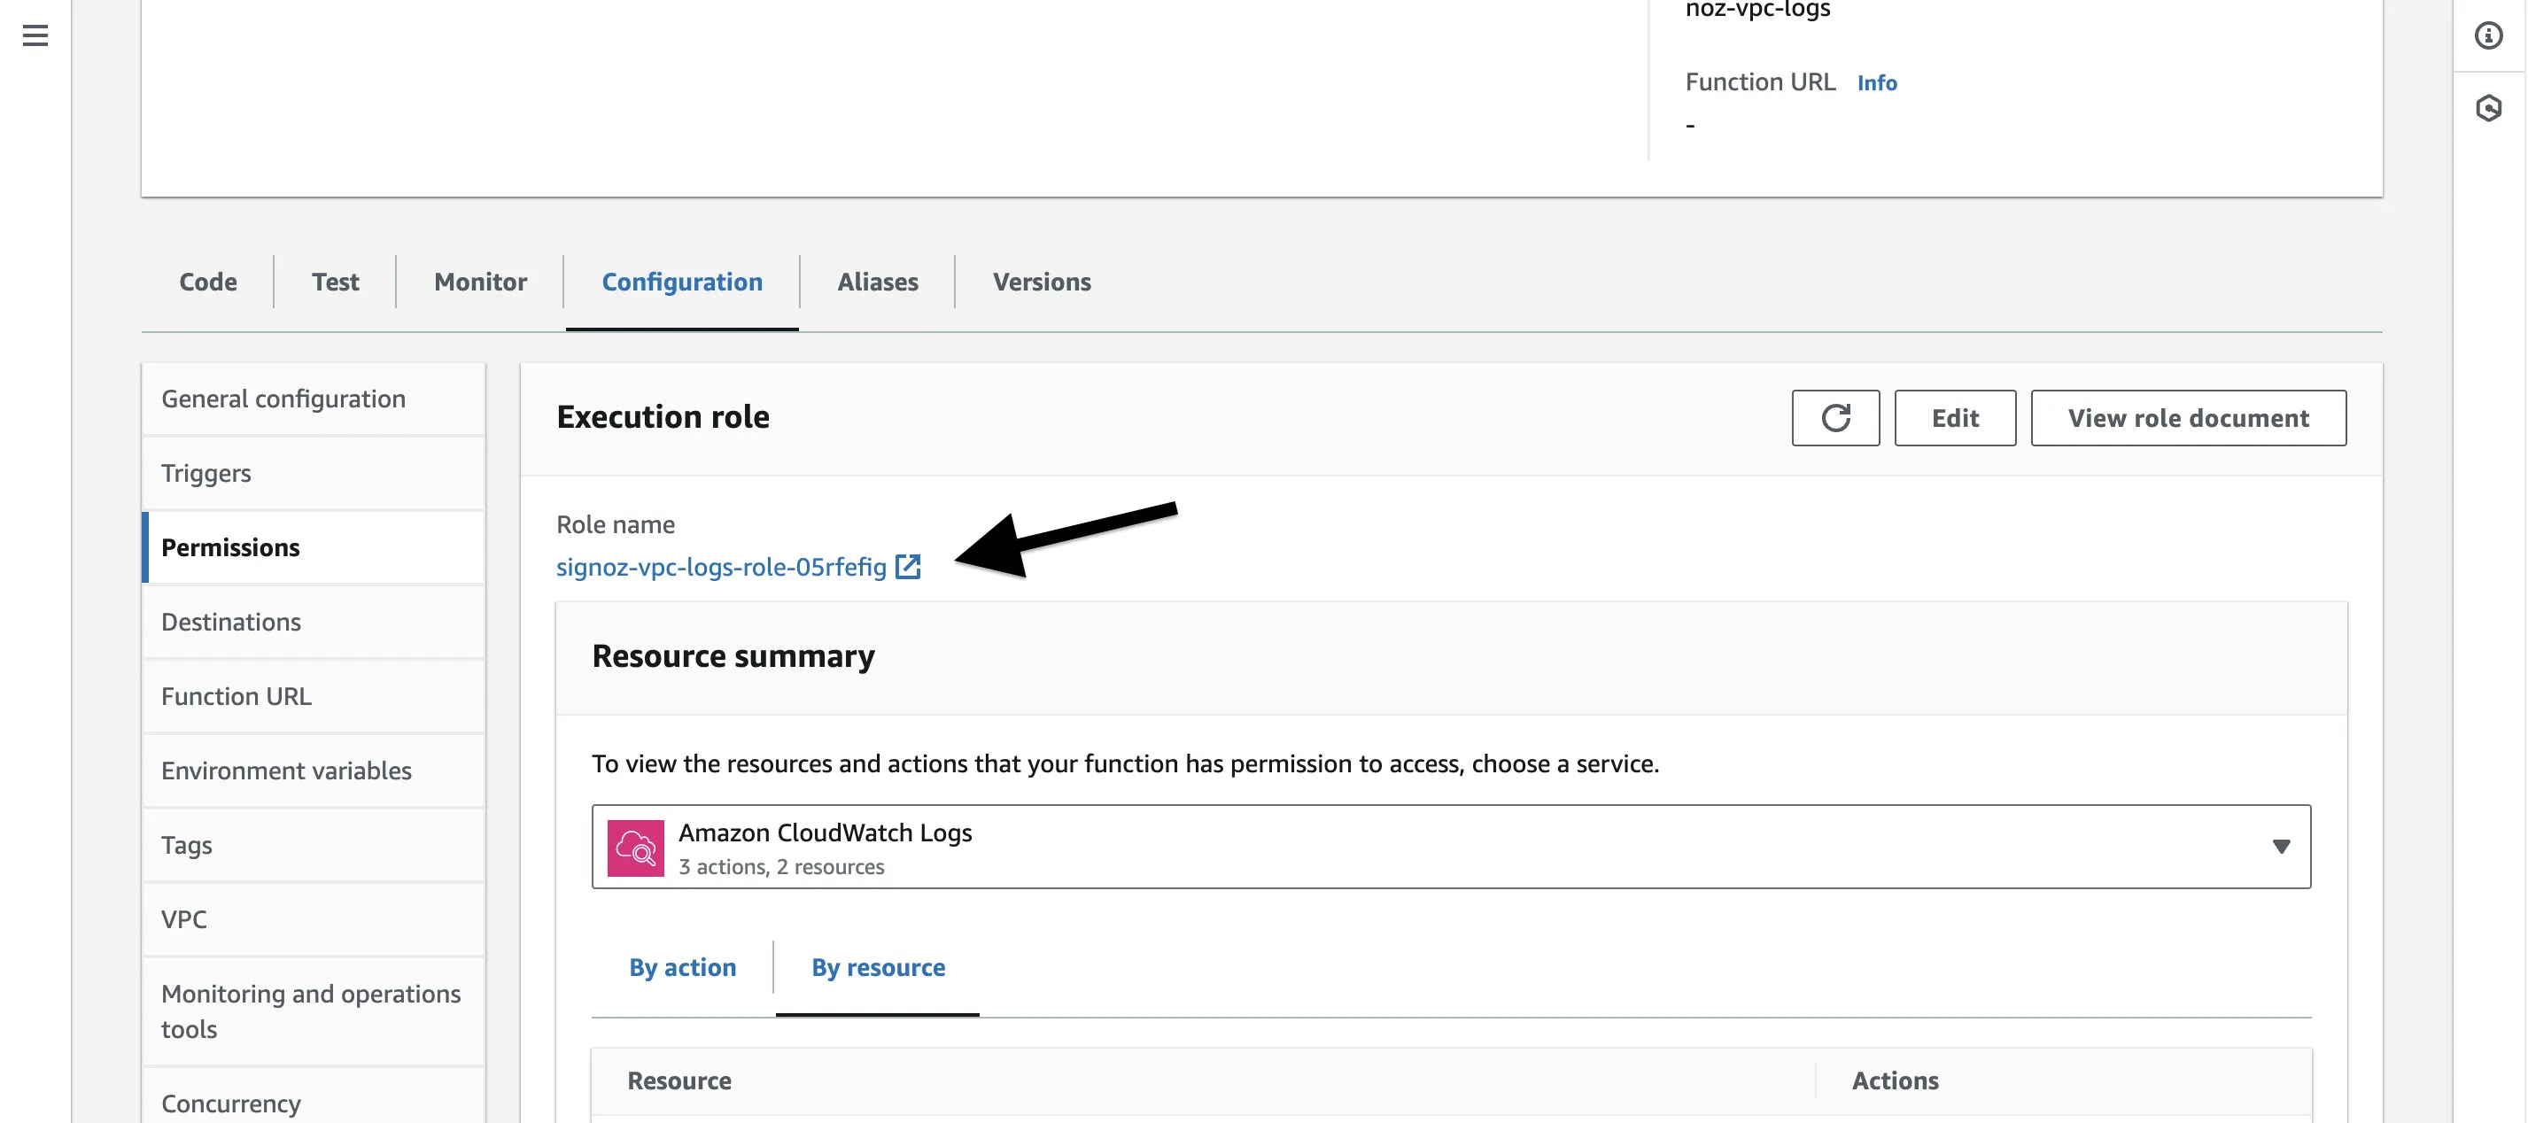Open Destinations in the side menu
The width and height of the screenshot is (2528, 1123).
point(313,623)
